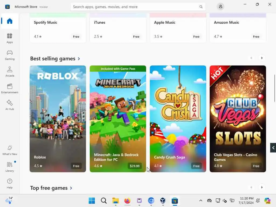
Task: Open the Arcade section
Action: (x=10, y=72)
